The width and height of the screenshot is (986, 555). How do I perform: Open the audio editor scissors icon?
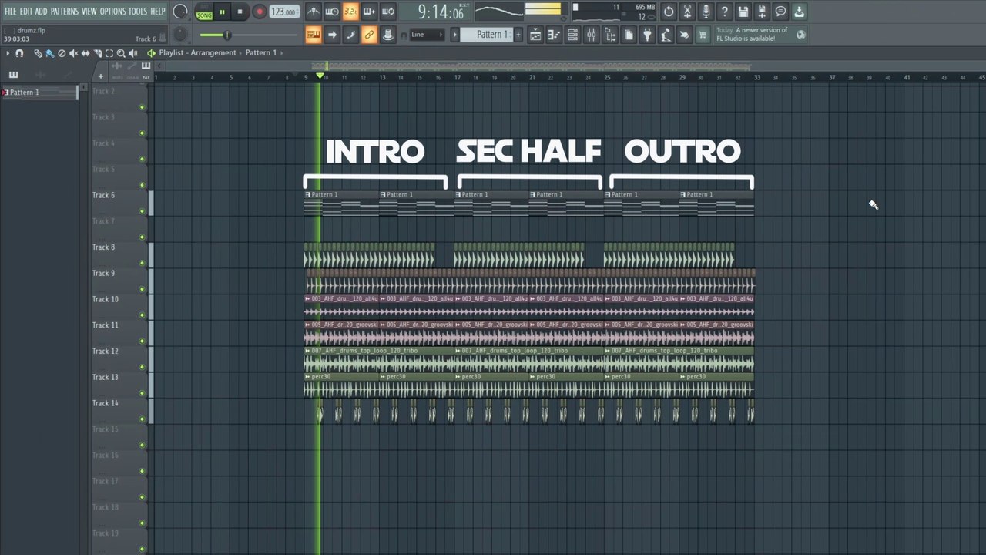point(687,12)
